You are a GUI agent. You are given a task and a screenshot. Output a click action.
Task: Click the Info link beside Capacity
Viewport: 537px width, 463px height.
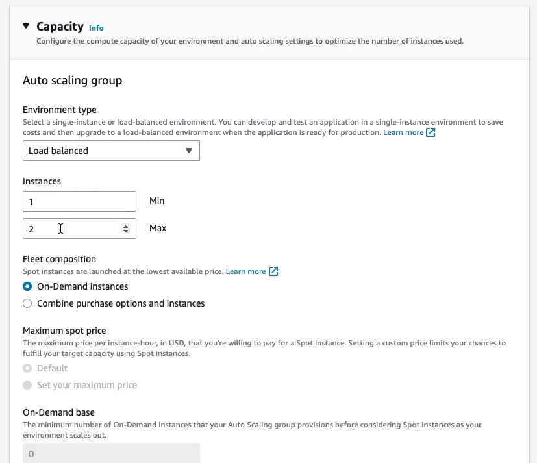pyautogui.click(x=96, y=28)
